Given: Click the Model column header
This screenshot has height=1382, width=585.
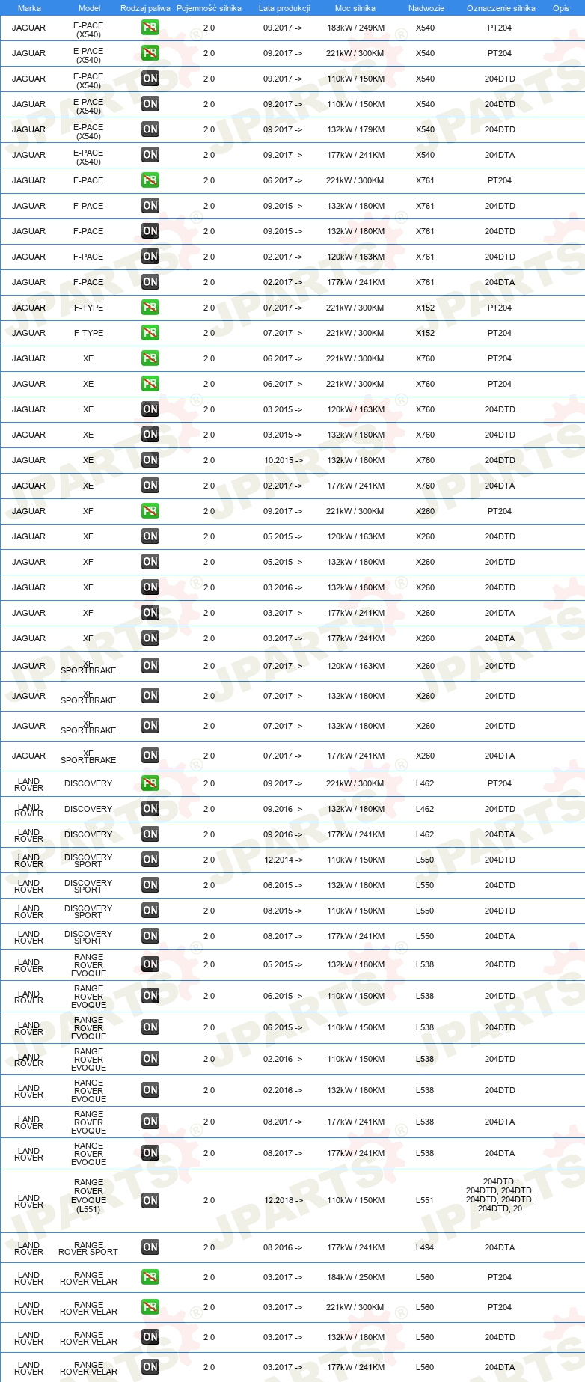Looking at the screenshot, I should (90, 8).
